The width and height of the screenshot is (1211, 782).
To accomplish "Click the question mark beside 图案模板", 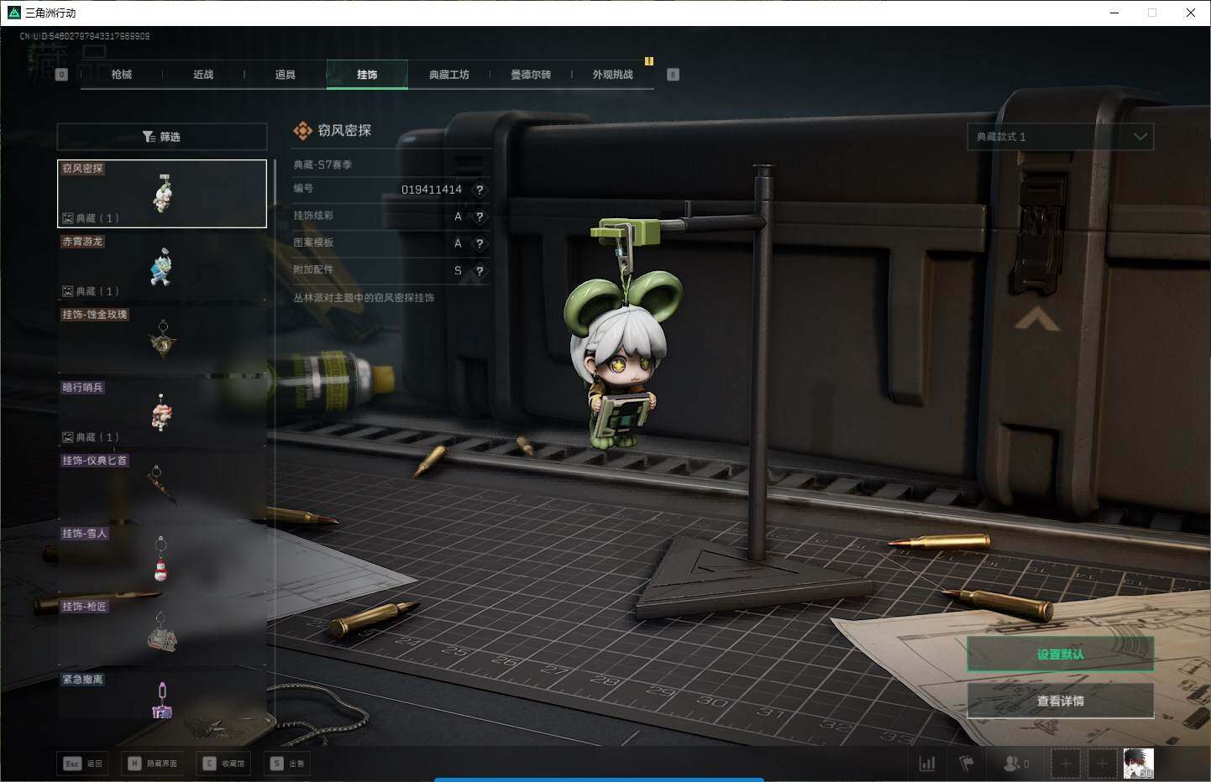I will point(480,243).
